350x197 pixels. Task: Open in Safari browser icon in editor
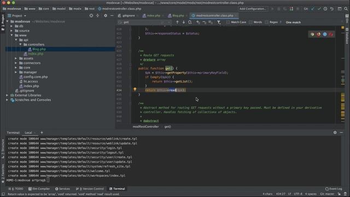tap(325, 34)
